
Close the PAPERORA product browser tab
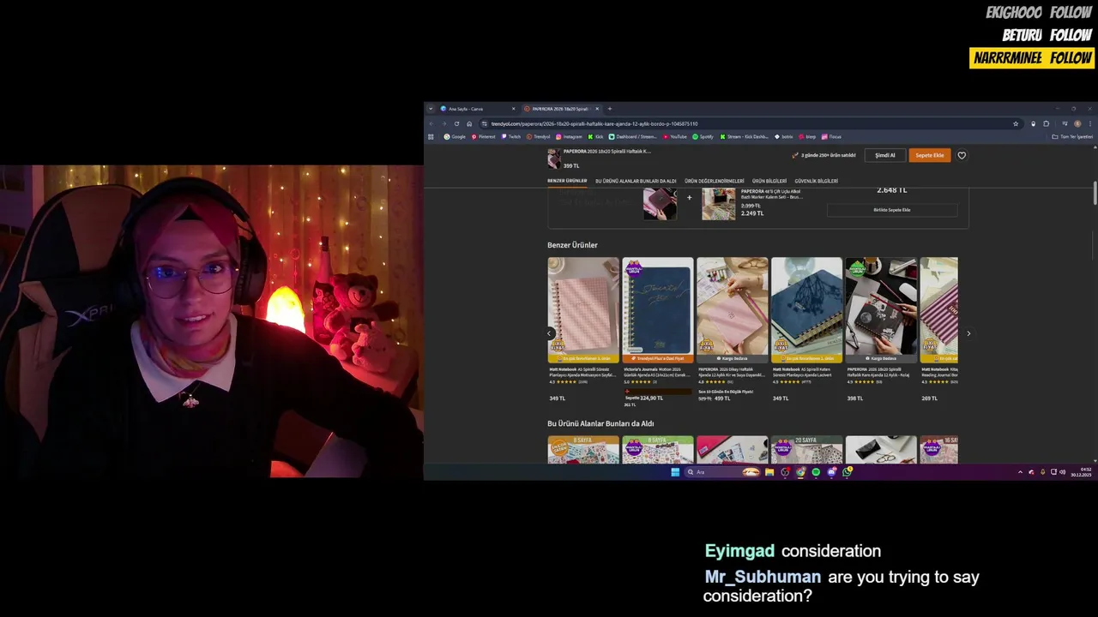coord(598,109)
